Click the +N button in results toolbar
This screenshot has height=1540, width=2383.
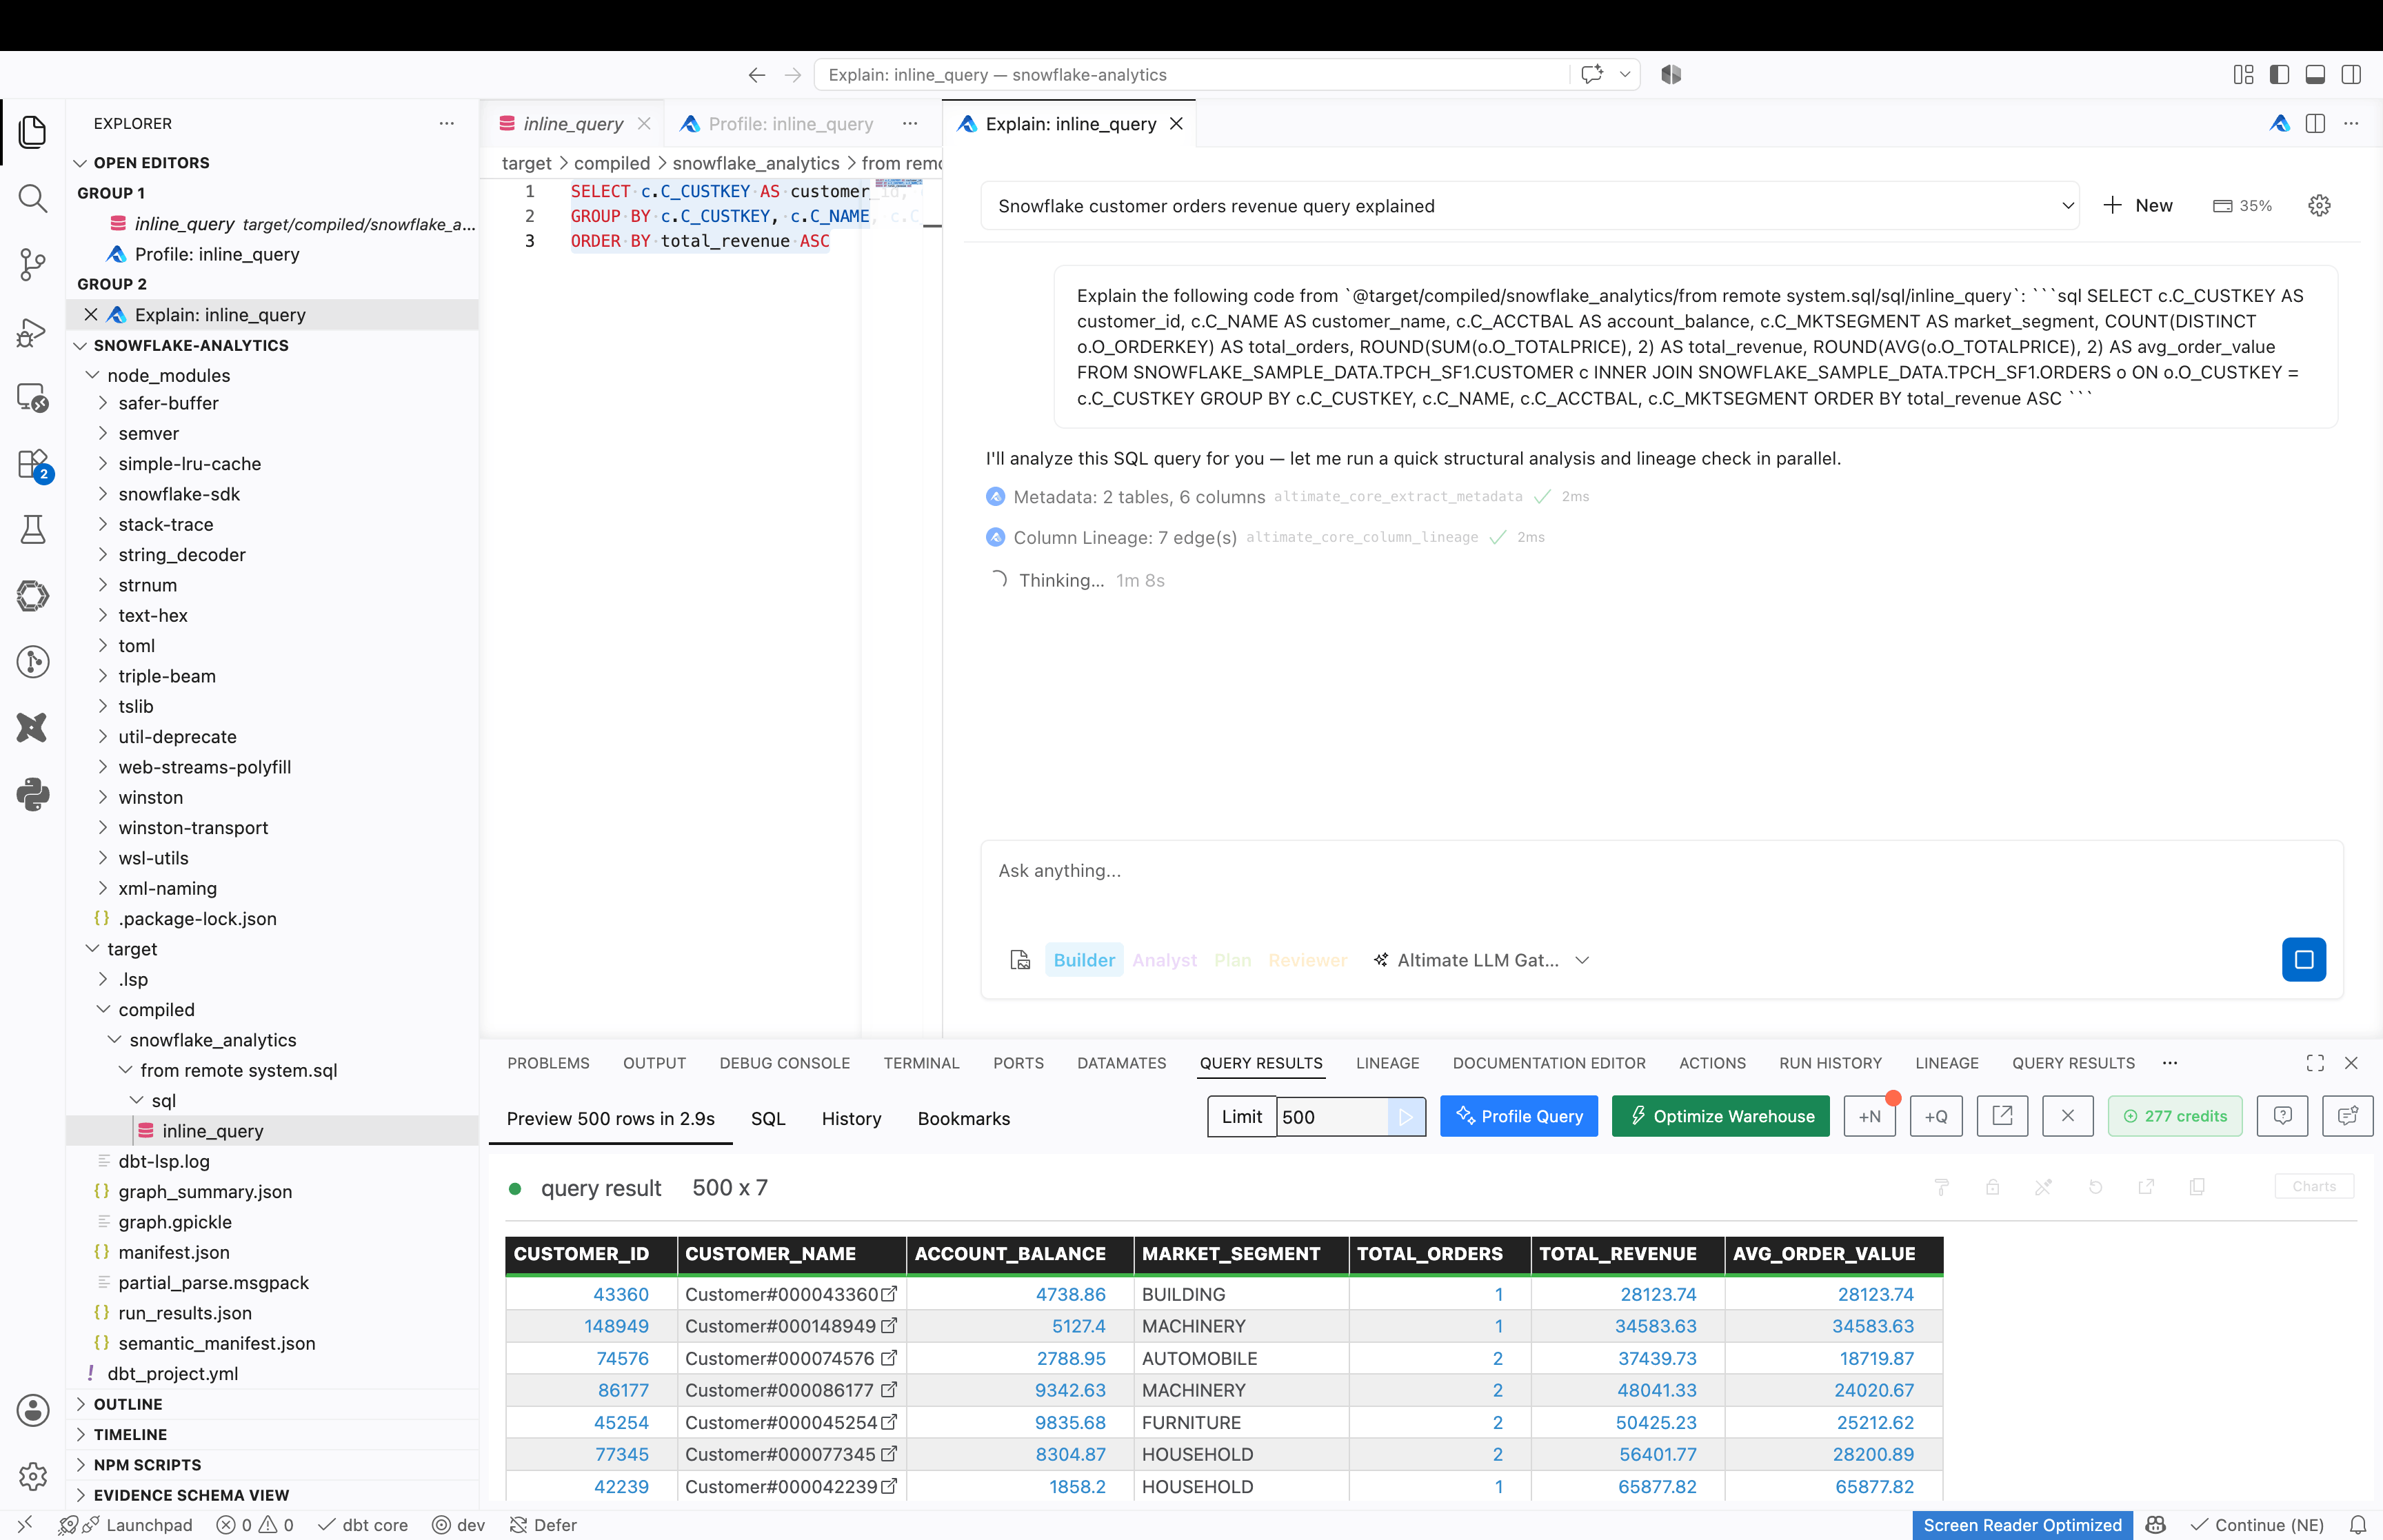pos(1869,1117)
